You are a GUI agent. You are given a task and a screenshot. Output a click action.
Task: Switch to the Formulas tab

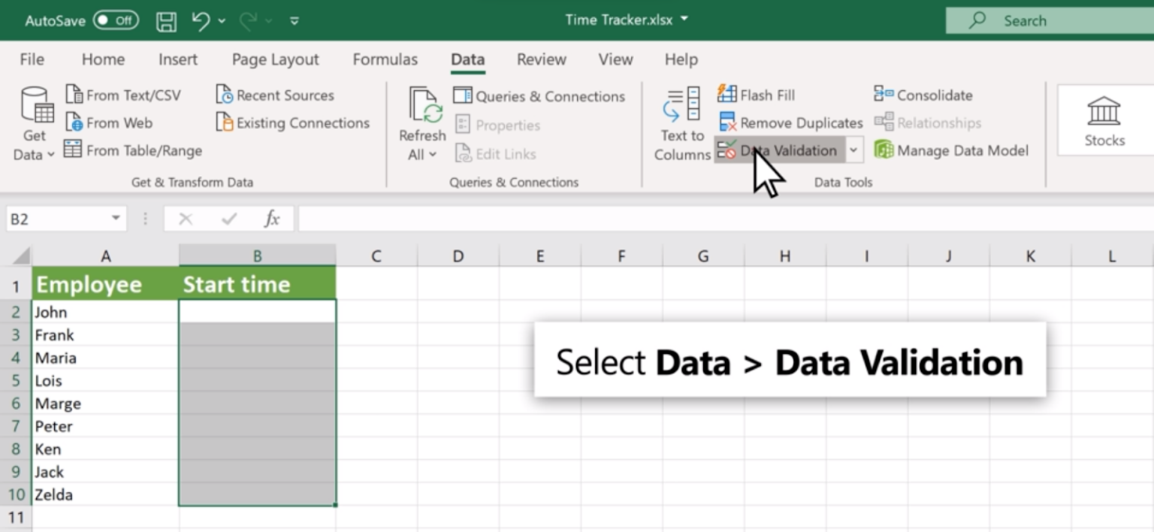[385, 59]
